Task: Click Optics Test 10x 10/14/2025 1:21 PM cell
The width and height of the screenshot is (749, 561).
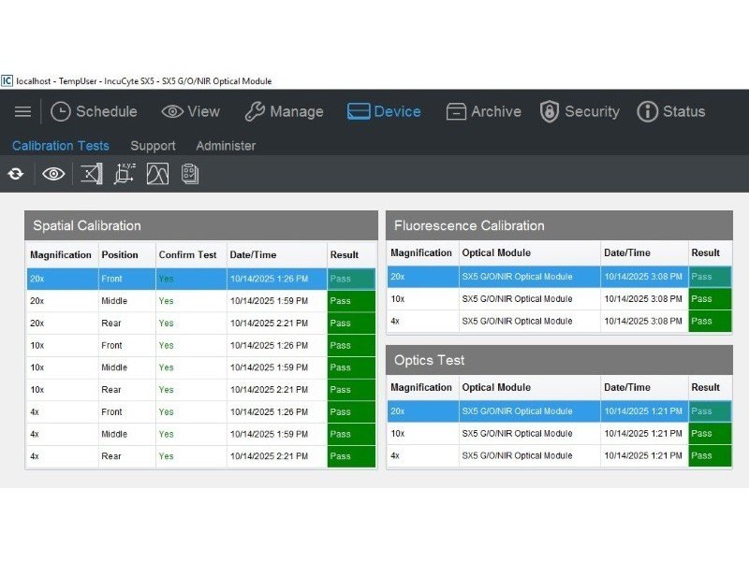Action: pos(643,434)
